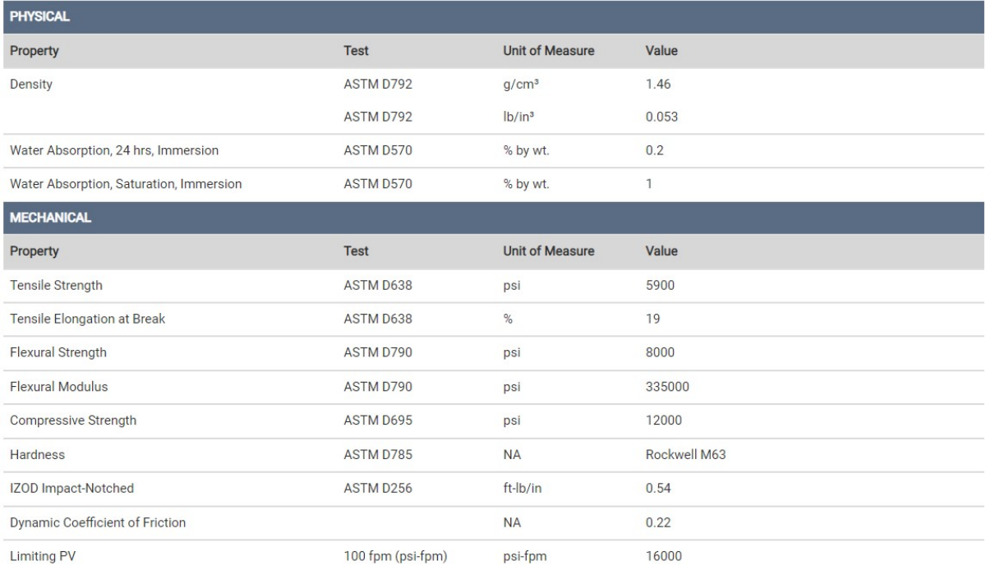986x570 pixels.
Task: Click the density value 1.46
Action: coord(659,84)
